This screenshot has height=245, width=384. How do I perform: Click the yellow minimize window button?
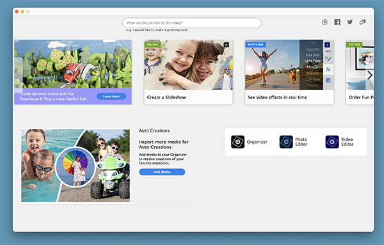coord(22,12)
